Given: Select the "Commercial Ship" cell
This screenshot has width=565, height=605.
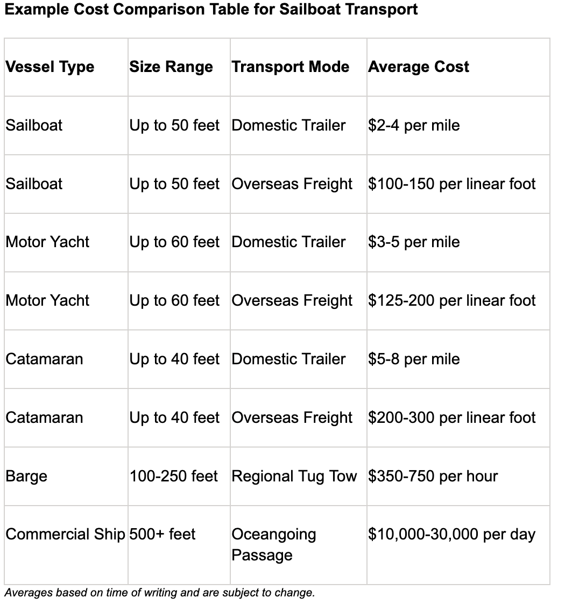Looking at the screenshot, I should pos(65,534).
